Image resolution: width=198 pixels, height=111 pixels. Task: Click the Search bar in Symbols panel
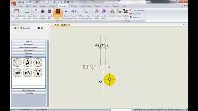28,42
